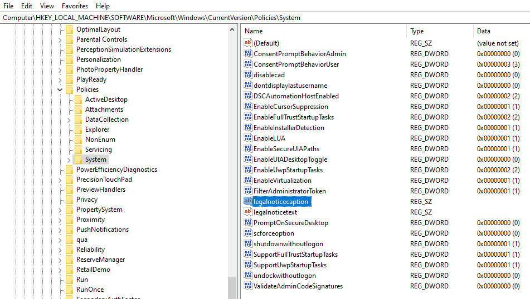Click the DWORD icon of PromptOnSecureDesktop
This screenshot has width=530, height=299.
tap(248, 222)
